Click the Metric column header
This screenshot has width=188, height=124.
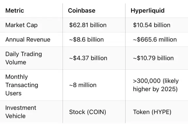click(x=15, y=10)
